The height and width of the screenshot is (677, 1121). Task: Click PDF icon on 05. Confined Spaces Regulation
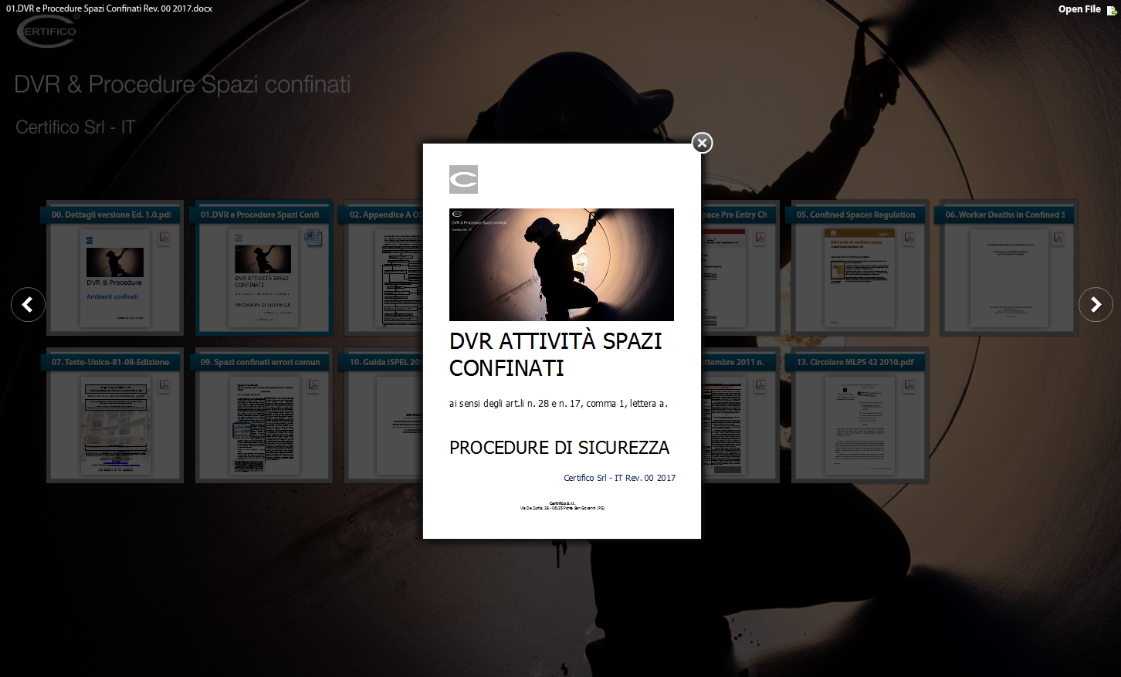[909, 238]
